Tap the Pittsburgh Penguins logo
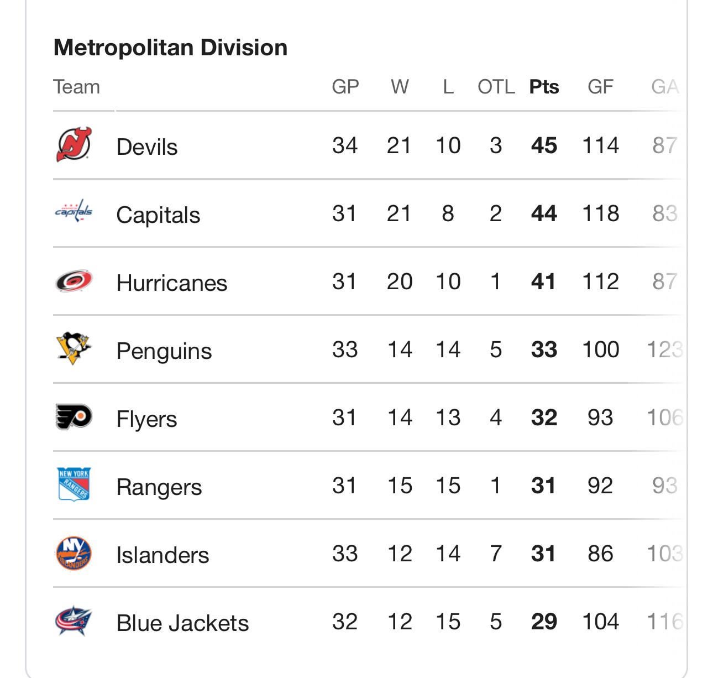The image size is (713, 678). [74, 348]
